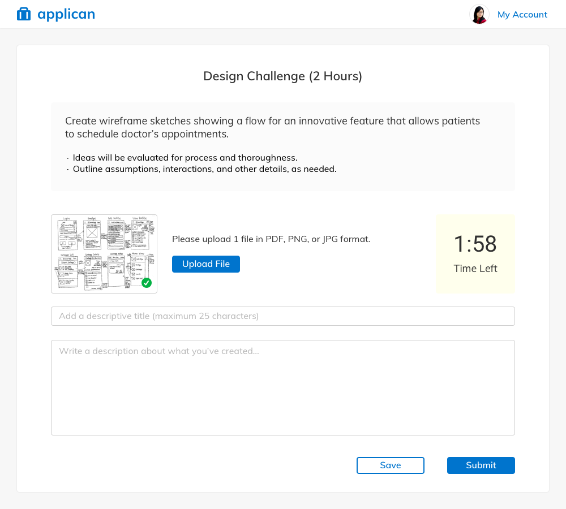This screenshot has width=566, height=509.
Task: Open the My Account link
Action: point(522,15)
